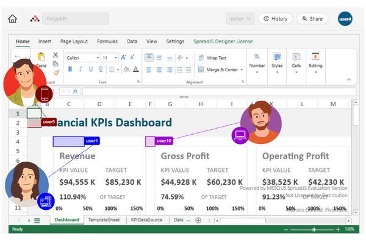Click Merge & Center

point(218,70)
